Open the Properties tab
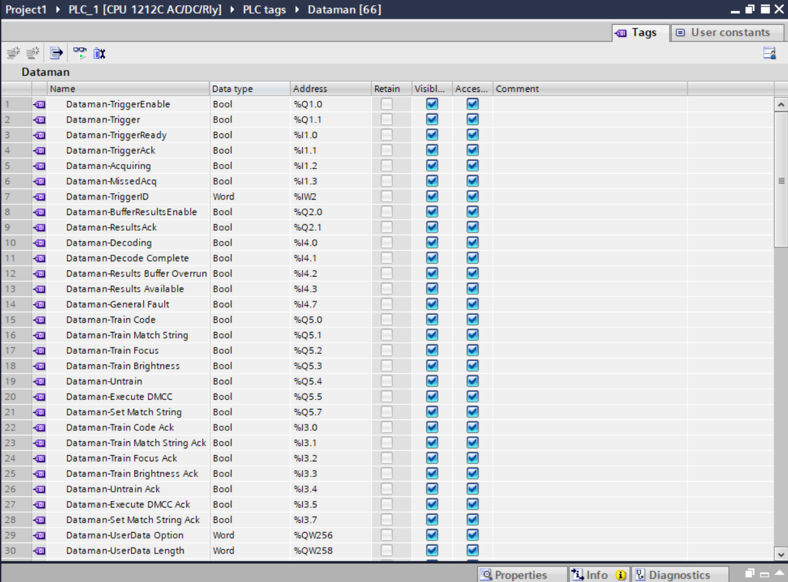The image size is (788, 582). click(x=514, y=575)
